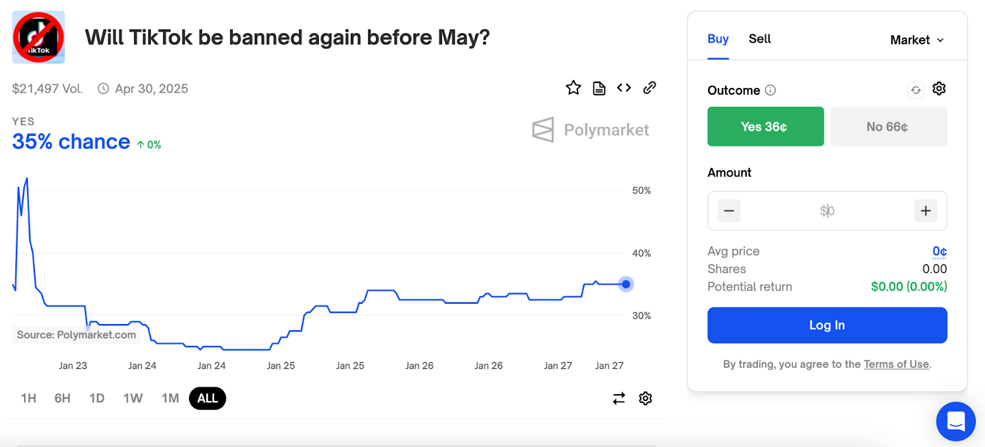Switch chart range to 1W
985x447 pixels.
(133, 398)
